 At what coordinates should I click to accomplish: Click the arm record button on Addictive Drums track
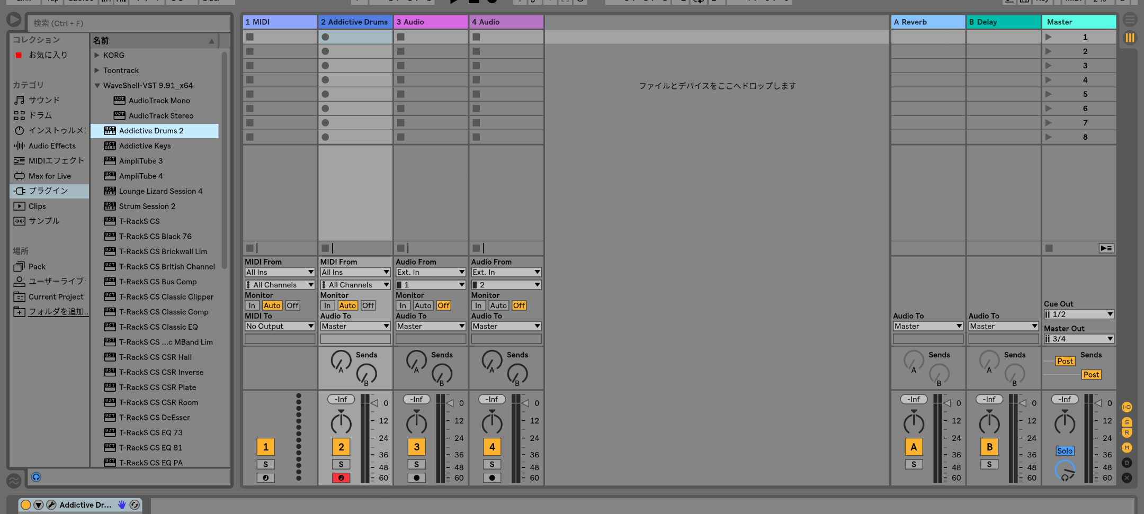click(x=341, y=477)
